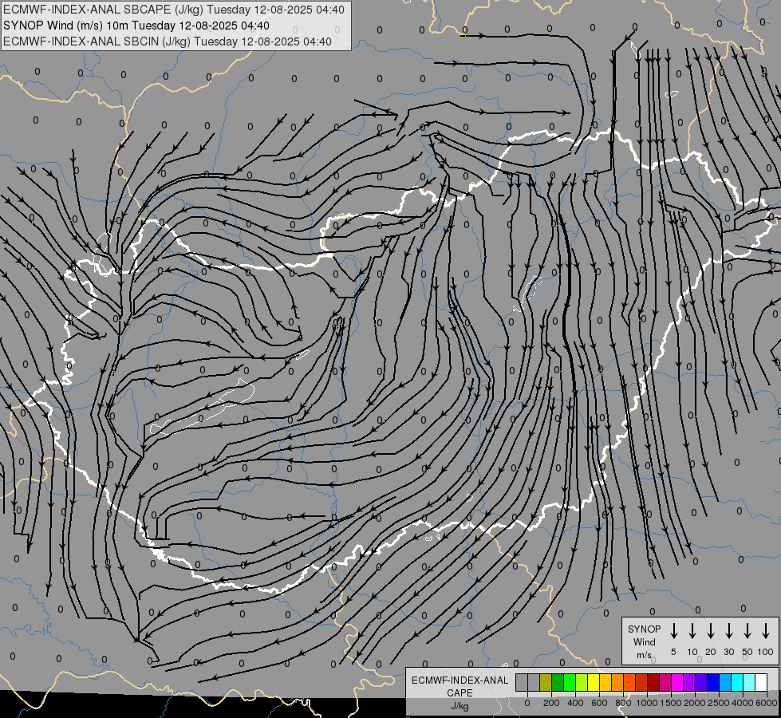Click the purple CAPE legend swatch
The image size is (781, 718).
click(x=688, y=682)
